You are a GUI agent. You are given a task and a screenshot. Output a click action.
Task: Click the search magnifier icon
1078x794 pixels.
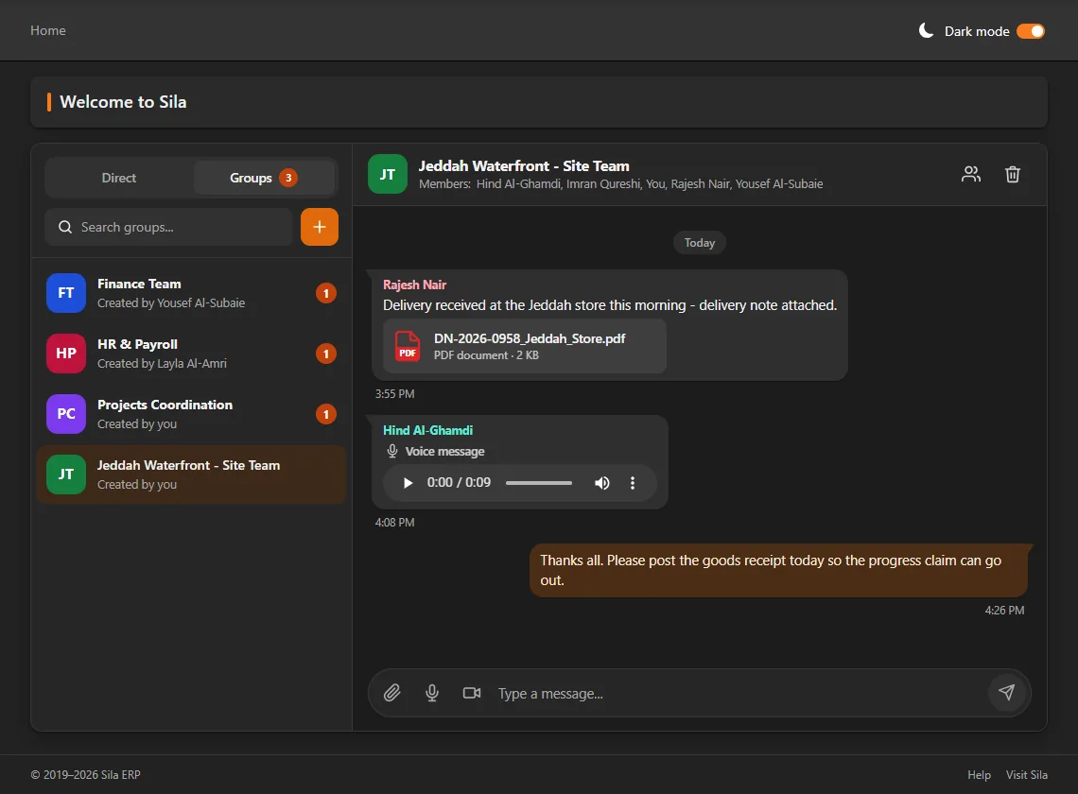(x=65, y=227)
